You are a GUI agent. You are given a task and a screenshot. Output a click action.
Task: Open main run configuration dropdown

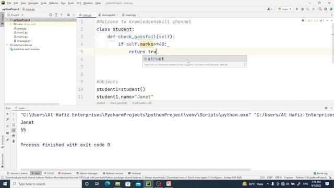(285, 9)
